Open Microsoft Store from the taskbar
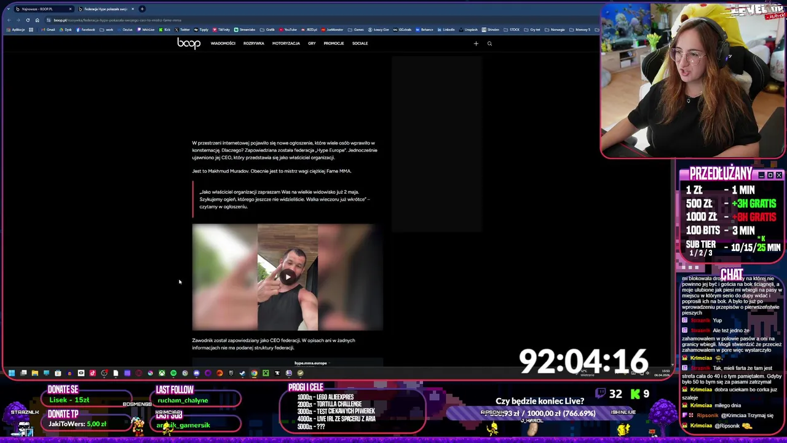This screenshot has width=787, height=443. [58, 373]
